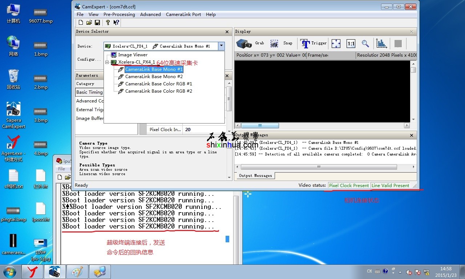Image resolution: width=465 pixels, height=279 pixels.
Task: Click the Paint palette taskbar button
Action: [x=77, y=272]
